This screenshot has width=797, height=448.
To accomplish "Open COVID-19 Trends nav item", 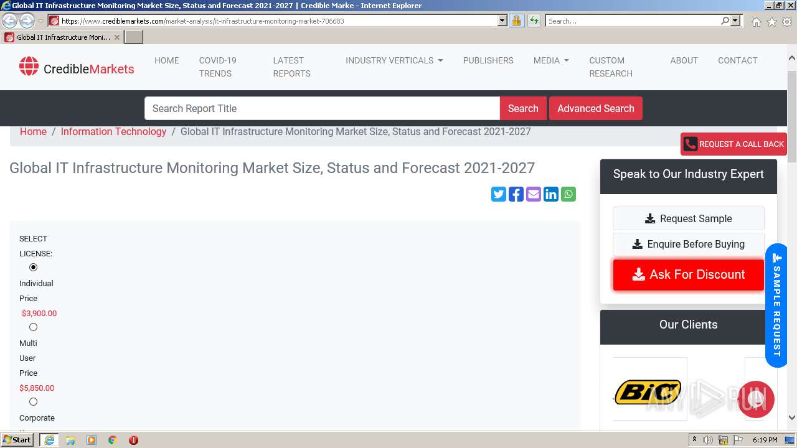I will click(x=218, y=67).
